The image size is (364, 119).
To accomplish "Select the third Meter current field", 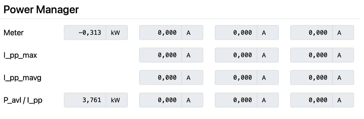I will pos(312,33).
